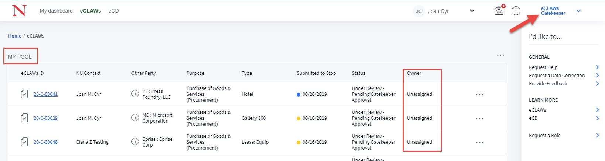Screen dimensions: 605x161
Task: Click the Status column header
Action: click(358, 73)
